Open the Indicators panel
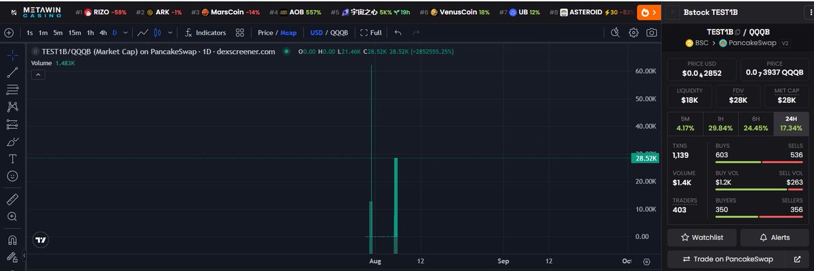 [205, 33]
